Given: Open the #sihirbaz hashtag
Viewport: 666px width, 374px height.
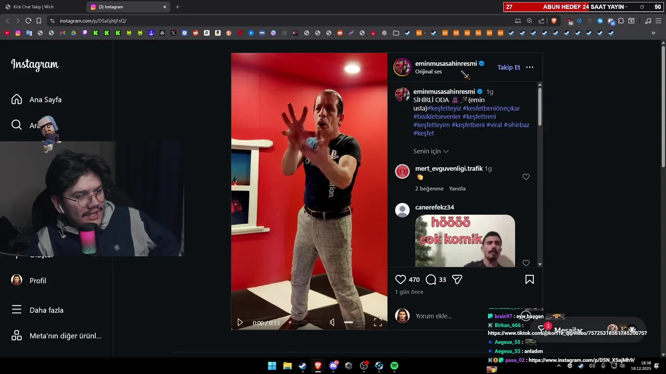Looking at the screenshot, I should pyautogui.click(x=517, y=125).
